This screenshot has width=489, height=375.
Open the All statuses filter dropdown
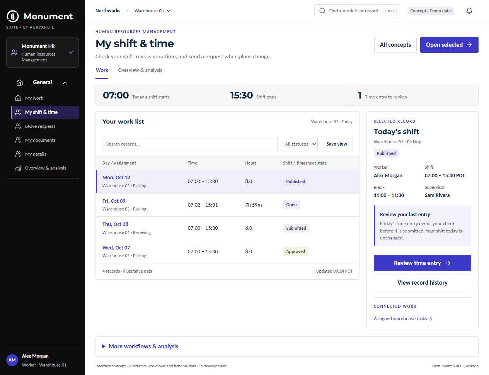(299, 144)
